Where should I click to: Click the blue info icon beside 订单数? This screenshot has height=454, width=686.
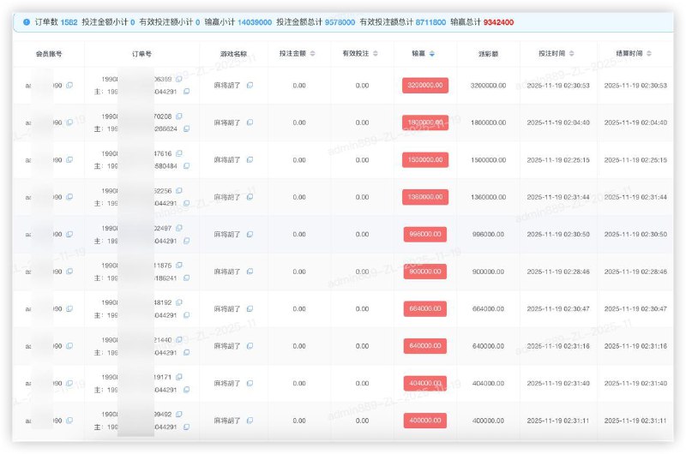click(27, 22)
